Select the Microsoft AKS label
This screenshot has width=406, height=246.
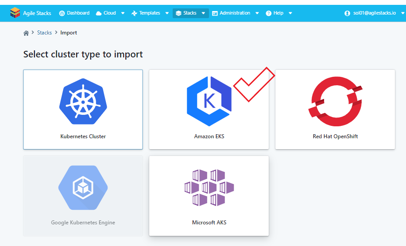coord(209,223)
